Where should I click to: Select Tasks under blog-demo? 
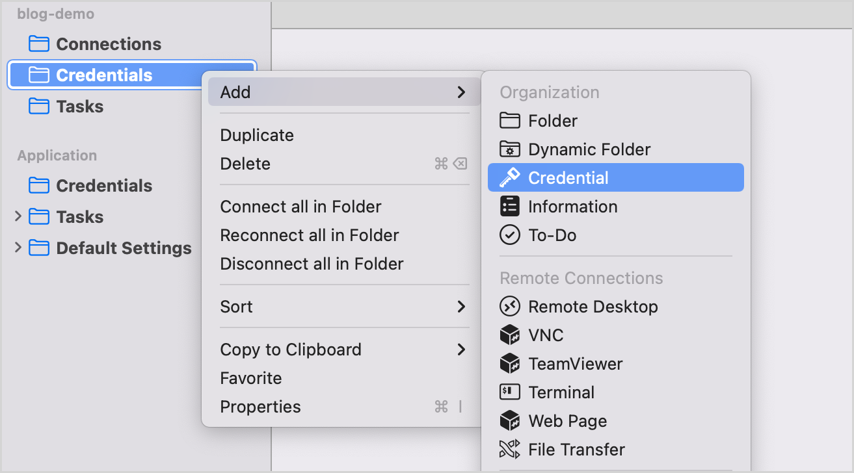pos(80,107)
